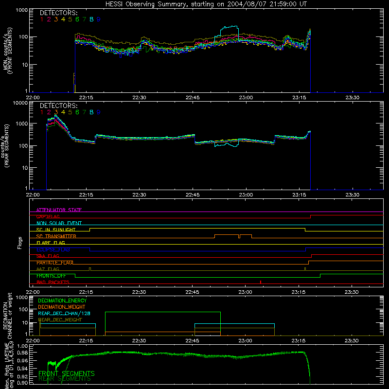This screenshot has height=389, width=389.
Task: Click the MON. counts/s (FRONT SEGMENTS) axis title
Action: (8, 51)
